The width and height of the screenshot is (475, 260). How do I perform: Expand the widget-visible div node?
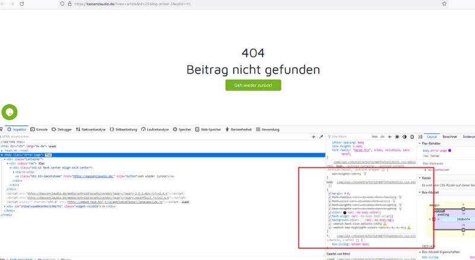(5, 207)
